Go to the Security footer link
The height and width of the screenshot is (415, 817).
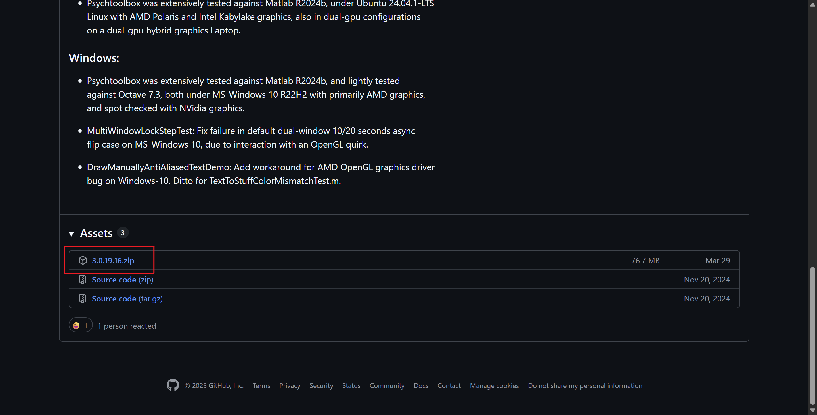[321, 385]
